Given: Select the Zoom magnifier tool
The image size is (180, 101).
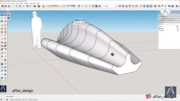Looking at the screenshot, I should 2,67.
